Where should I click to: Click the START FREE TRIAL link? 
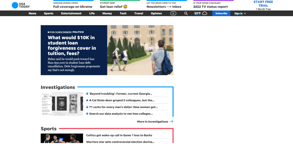point(263,4)
